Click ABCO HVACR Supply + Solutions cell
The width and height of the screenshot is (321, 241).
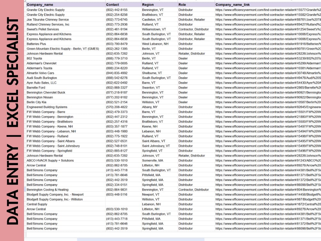point(66,160)
